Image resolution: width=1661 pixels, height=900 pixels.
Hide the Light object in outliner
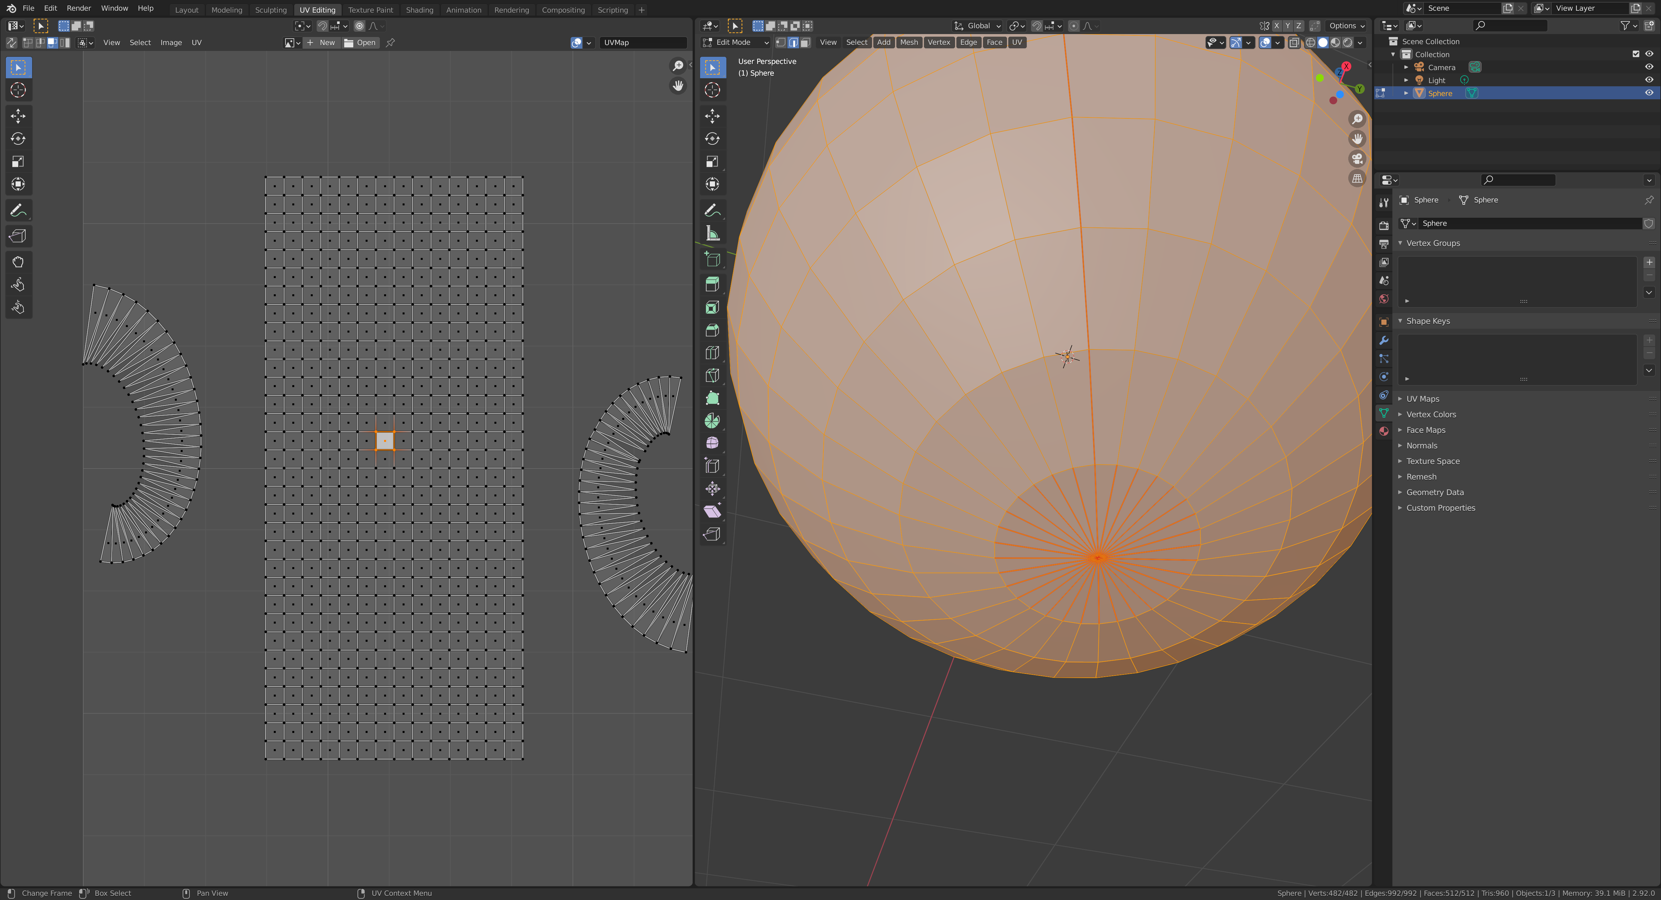coord(1649,80)
